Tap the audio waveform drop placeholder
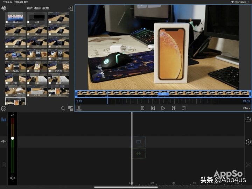Image resolution: width=252 pixels, height=189 pixels. pyautogui.click(x=139, y=154)
